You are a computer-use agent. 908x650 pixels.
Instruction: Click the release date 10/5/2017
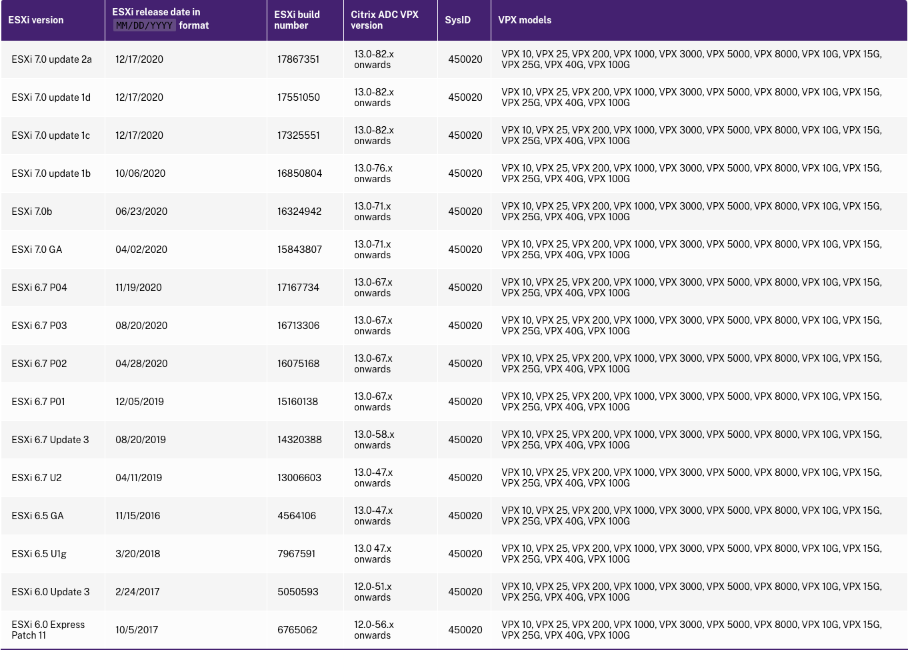click(x=137, y=630)
